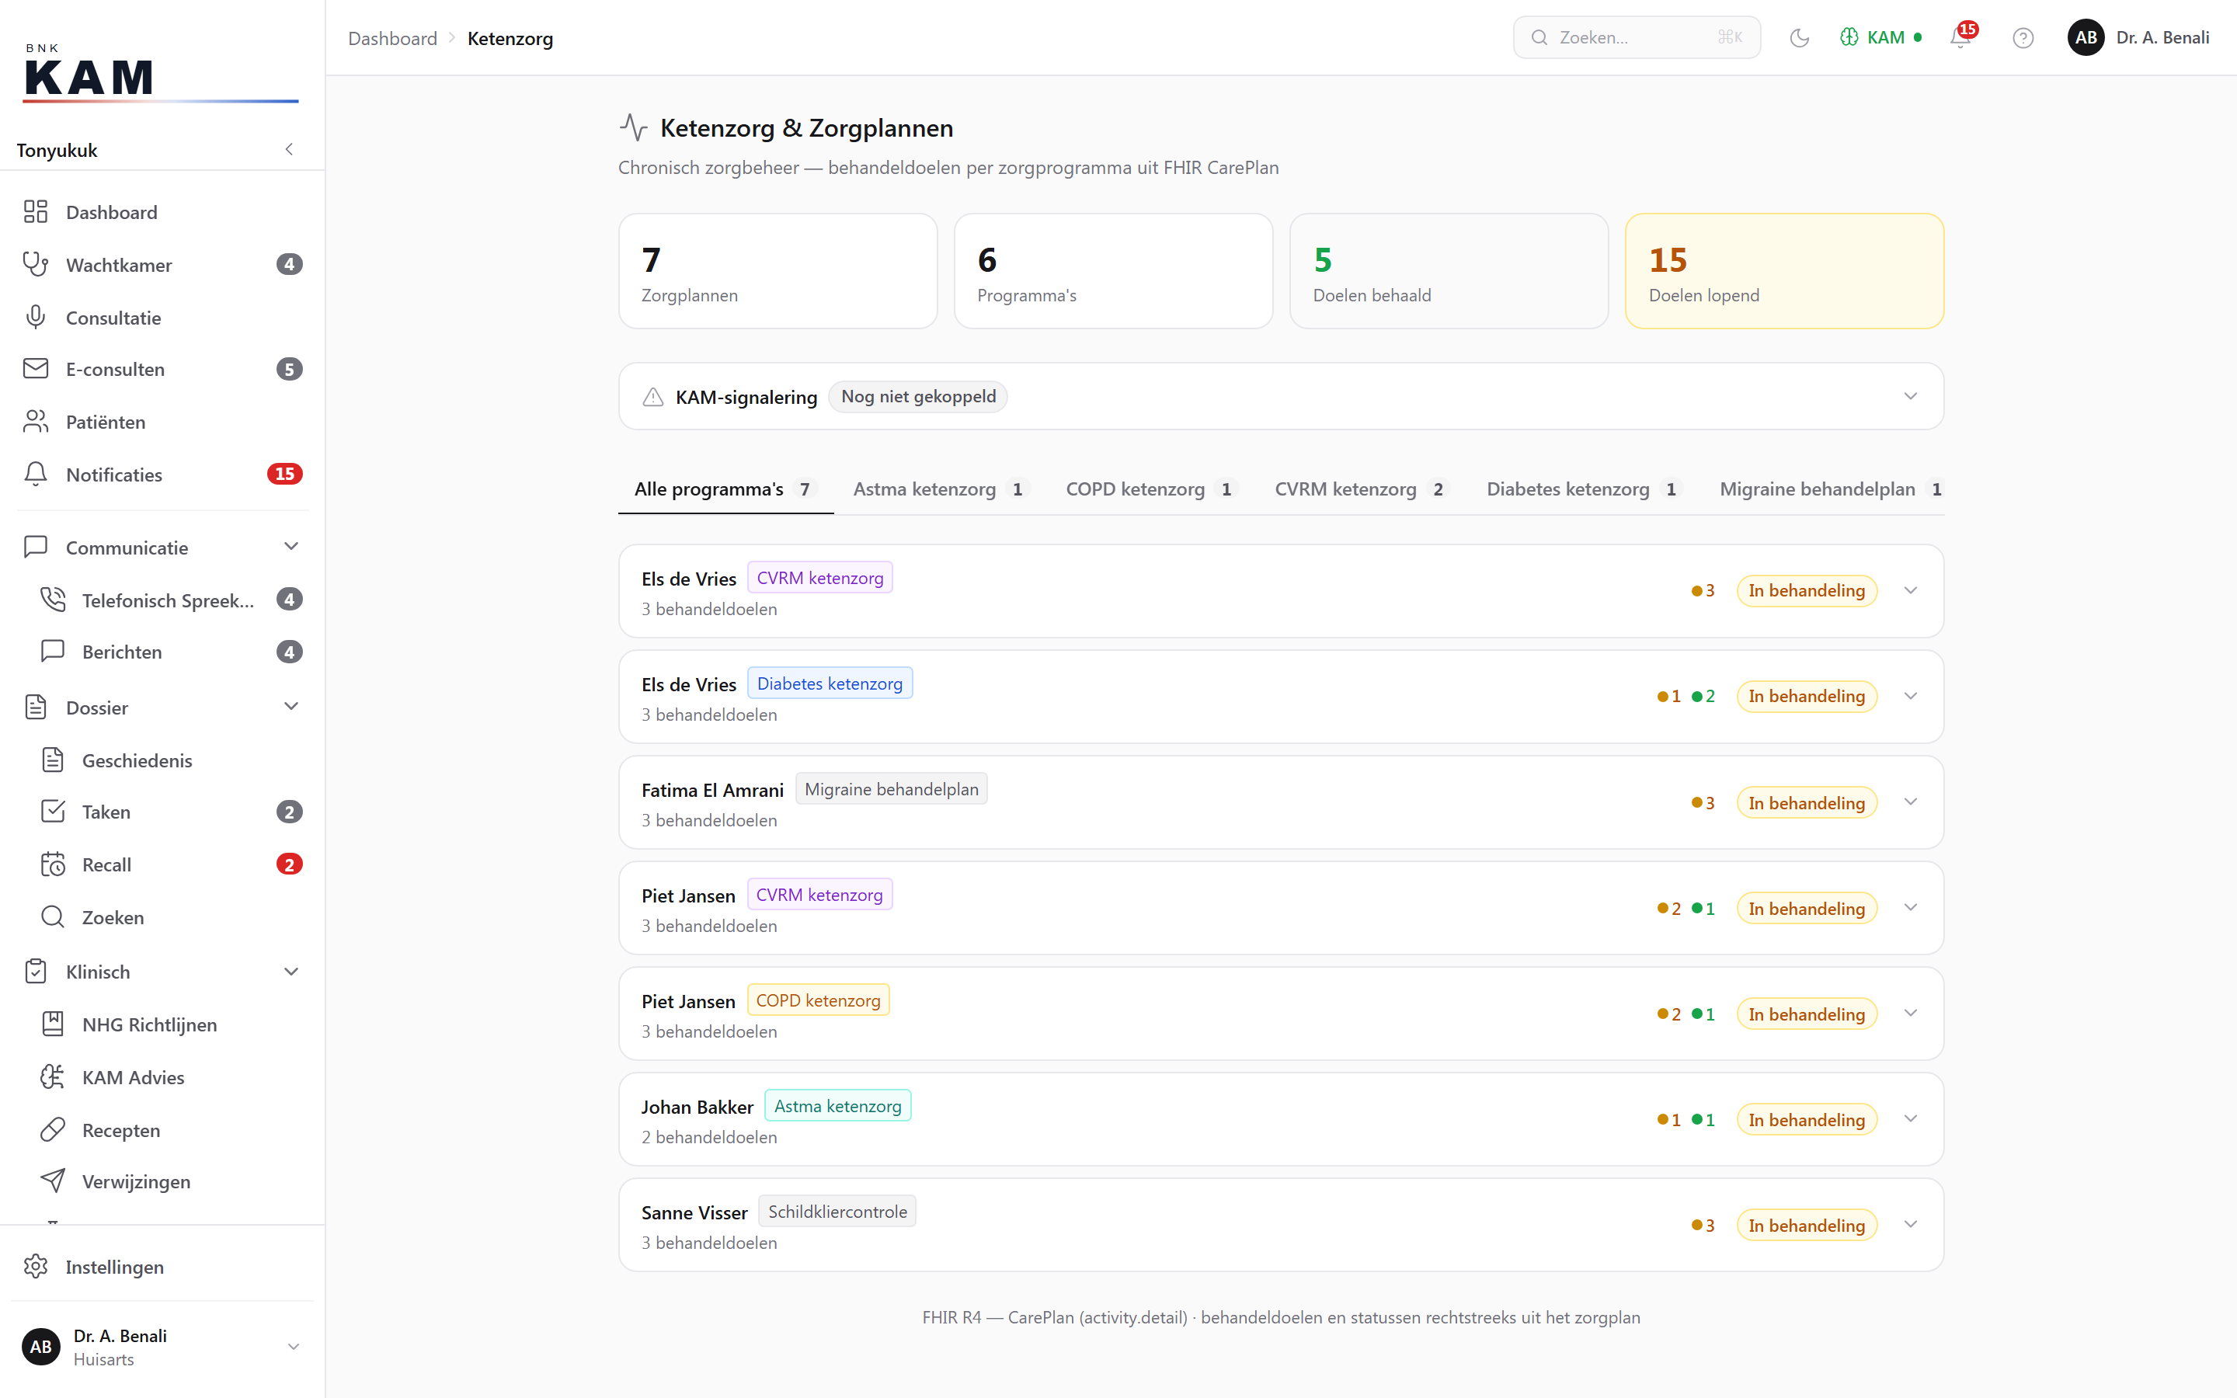The image size is (2237, 1398).
Task: Select the Alle programma's tab
Action: (725, 489)
